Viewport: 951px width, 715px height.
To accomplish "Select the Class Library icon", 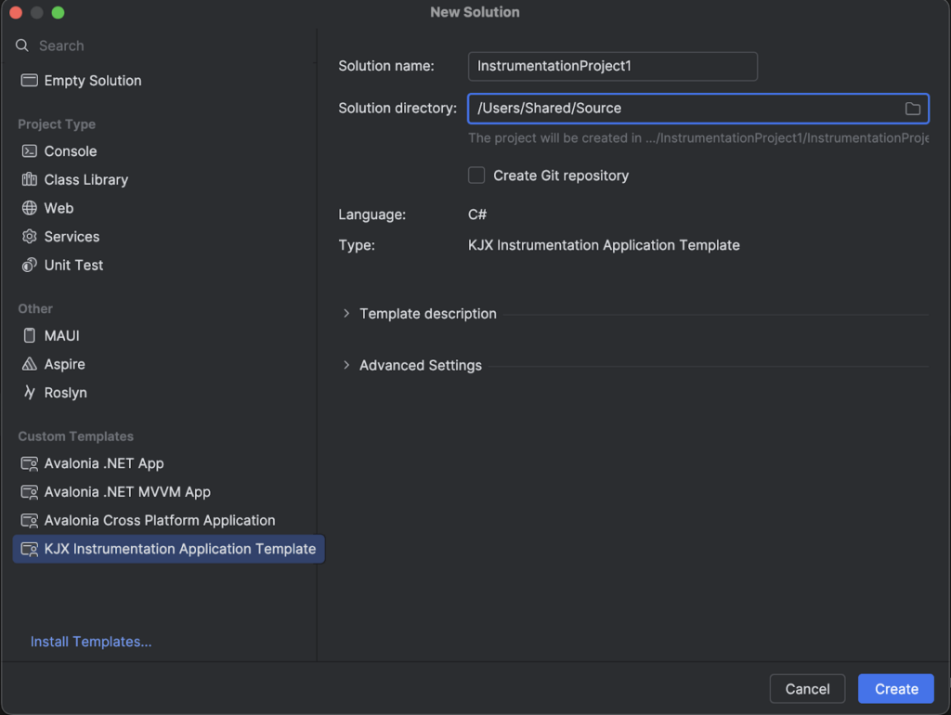I will (x=29, y=180).
